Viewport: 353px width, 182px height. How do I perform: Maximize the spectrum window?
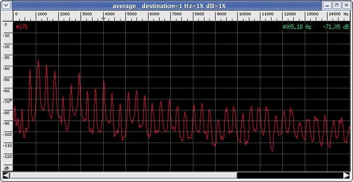point(337,5)
